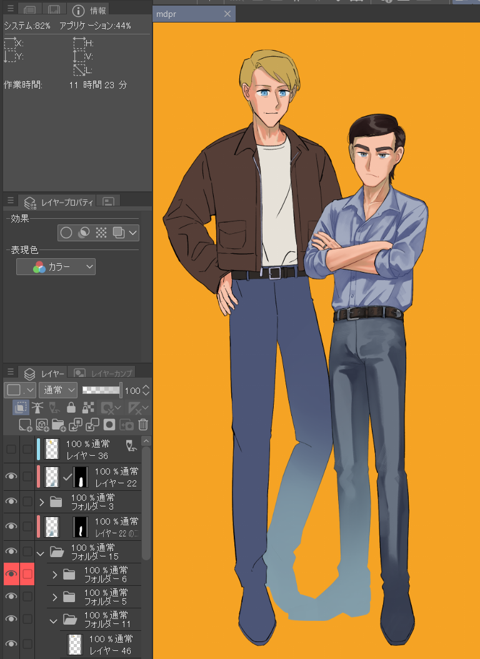Click the レイヤー 46 layer thumbnail

click(75, 645)
